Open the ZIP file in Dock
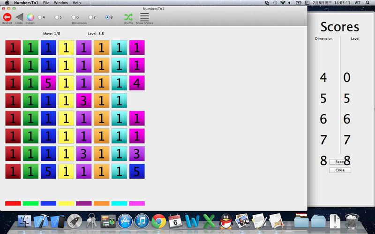The width and height of the screenshot is (375, 234). [x=335, y=221]
